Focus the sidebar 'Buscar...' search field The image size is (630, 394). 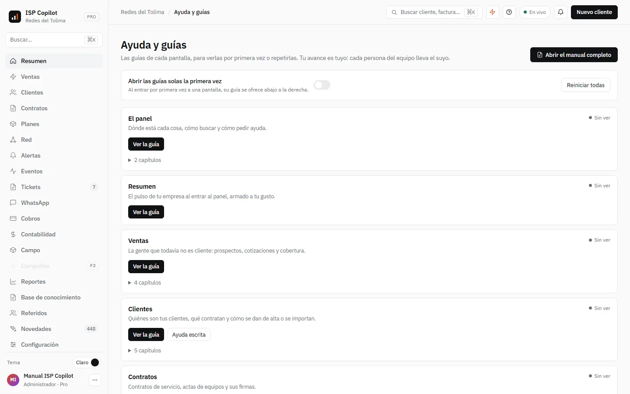[x=54, y=39]
